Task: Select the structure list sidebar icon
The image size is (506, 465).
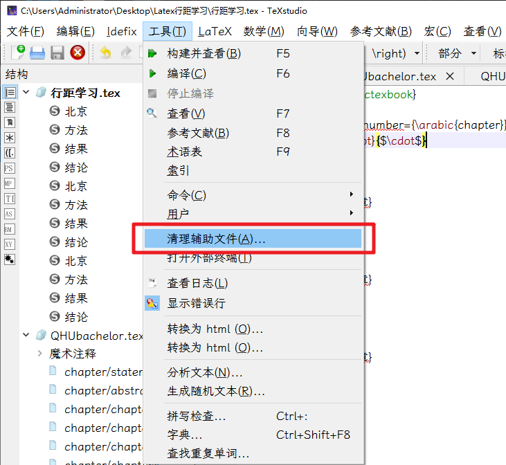Action: [10, 93]
